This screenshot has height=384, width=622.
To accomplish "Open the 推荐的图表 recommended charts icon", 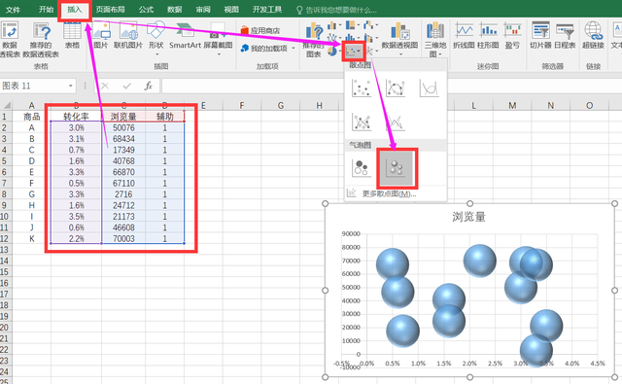I will pyautogui.click(x=314, y=40).
